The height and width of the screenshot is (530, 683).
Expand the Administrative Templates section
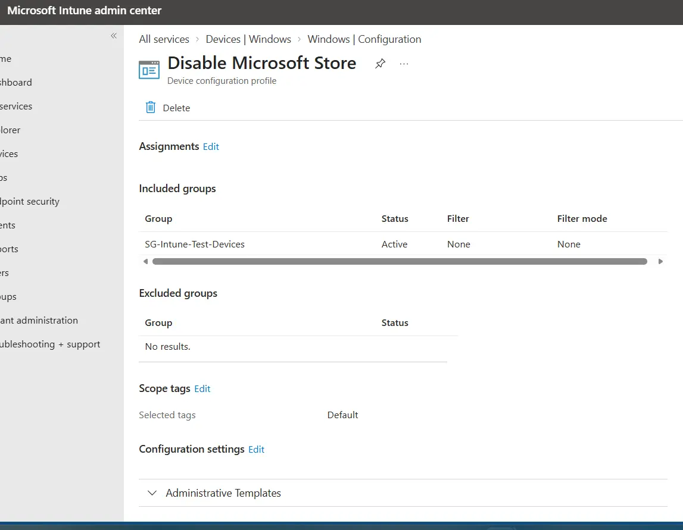[x=152, y=493]
